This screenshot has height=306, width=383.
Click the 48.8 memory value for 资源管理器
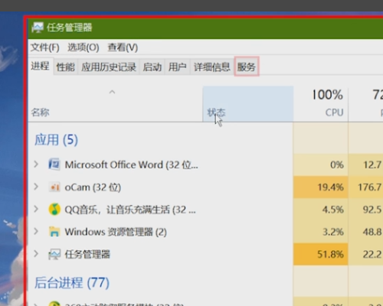372,232
